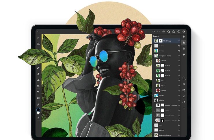The height and width of the screenshot is (140, 214).
Task: Select the Transform tool
Action: click(x=38, y=44)
